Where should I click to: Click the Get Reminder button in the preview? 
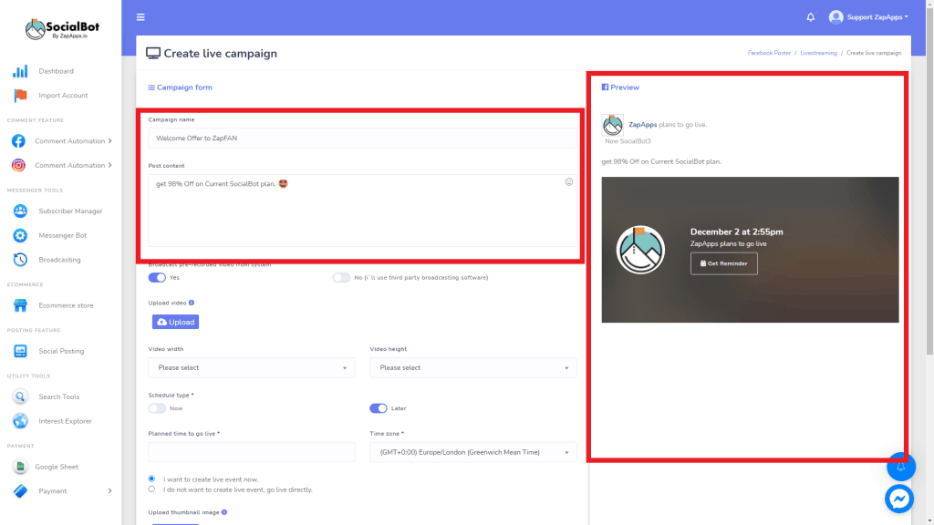[723, 263]
